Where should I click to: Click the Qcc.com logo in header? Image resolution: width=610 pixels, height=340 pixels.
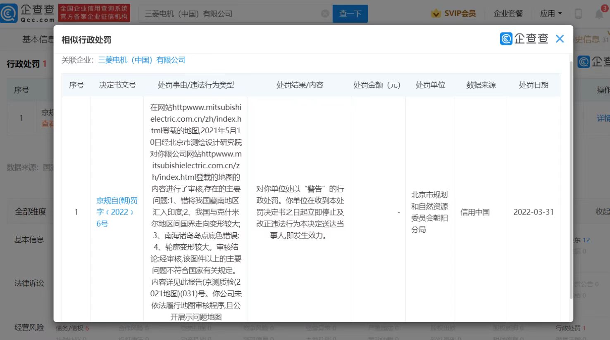28,13
